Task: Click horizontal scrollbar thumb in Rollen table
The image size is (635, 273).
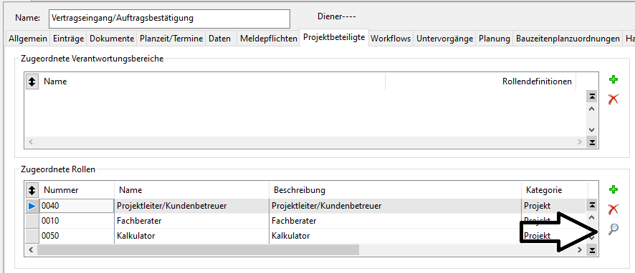Action: click(x=198, y=250)
